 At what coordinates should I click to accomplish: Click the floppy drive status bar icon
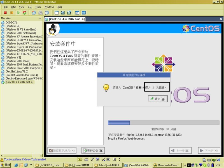[209, 160]
